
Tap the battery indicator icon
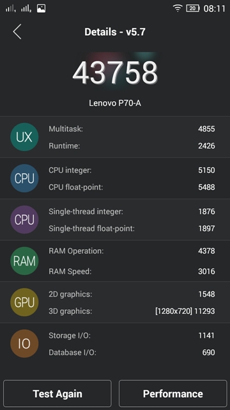tap(193, 8)
